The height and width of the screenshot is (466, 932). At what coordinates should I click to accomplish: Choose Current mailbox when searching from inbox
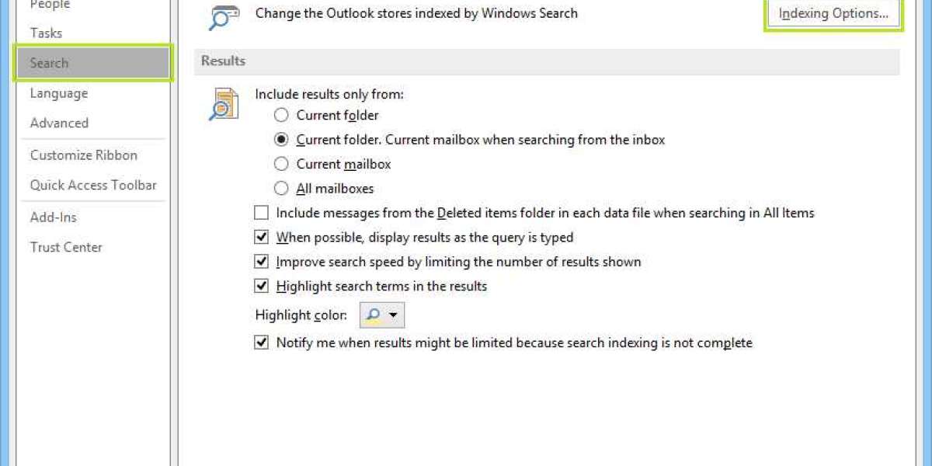pos(281,140)
